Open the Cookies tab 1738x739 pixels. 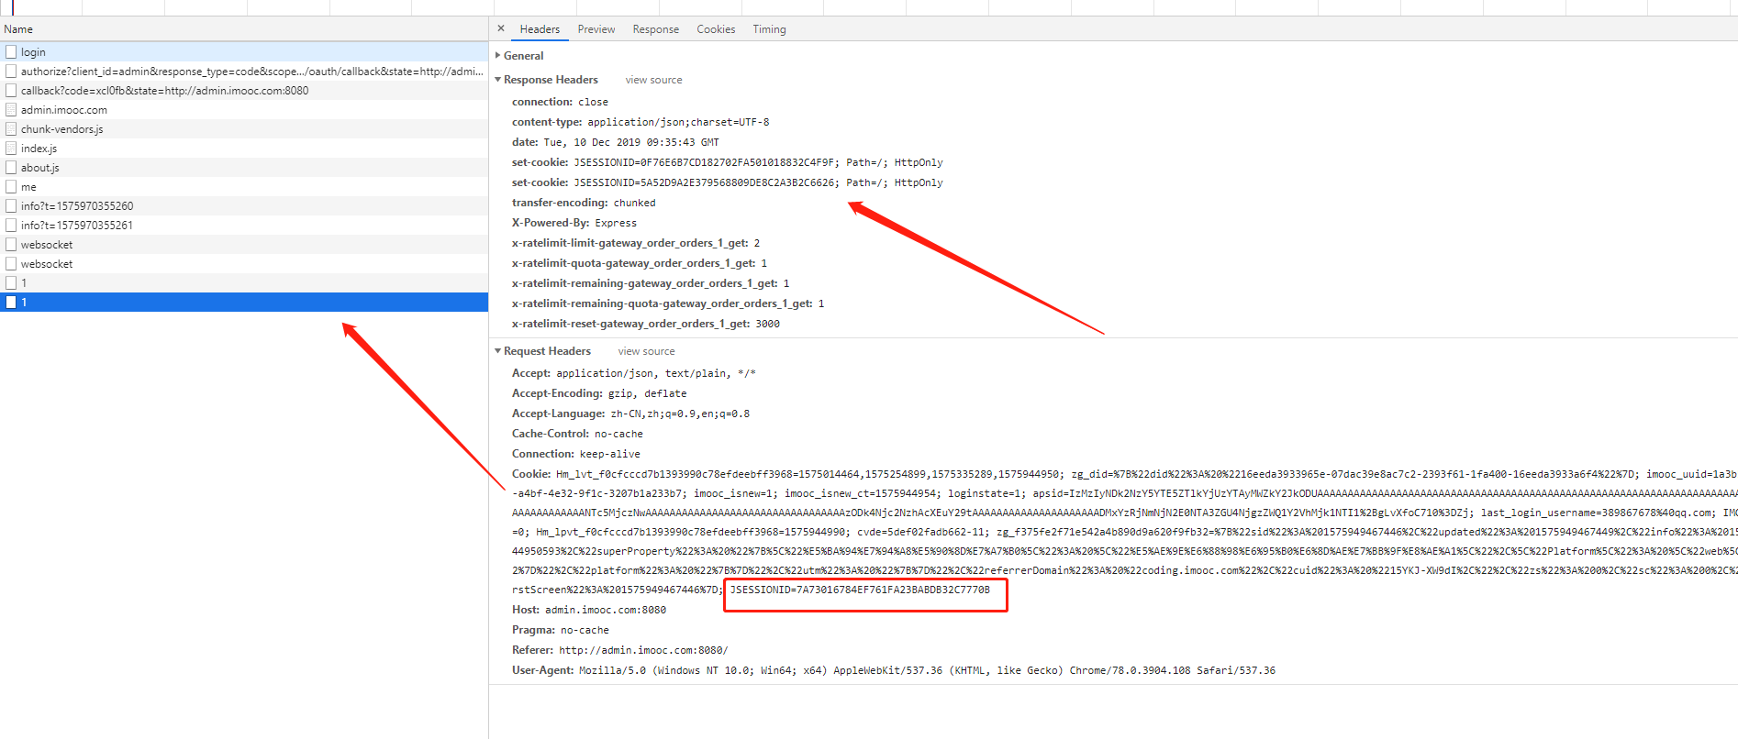[716, 29]
